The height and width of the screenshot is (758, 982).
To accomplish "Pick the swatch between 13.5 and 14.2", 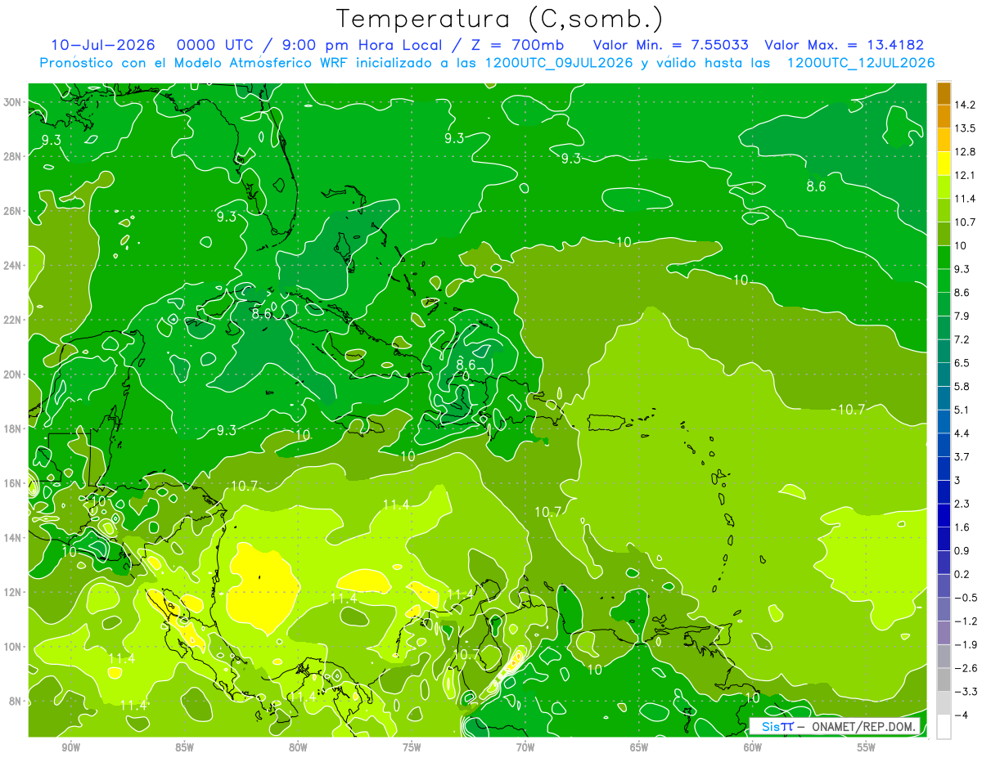I will pos(944,116).
